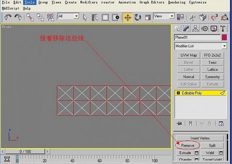Click the Split button
The height and width of the screenshot is (164, 232).
pyautogui.click(x=212, y=145)
